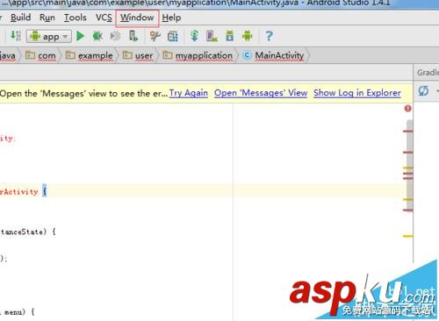The image size is (439, 321).
Task: Click the Gradle refresh icon
Action: pyautogui.click(x=423, y=91)
